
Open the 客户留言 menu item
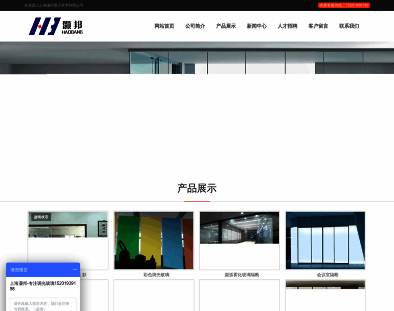(x=318, y=26)
